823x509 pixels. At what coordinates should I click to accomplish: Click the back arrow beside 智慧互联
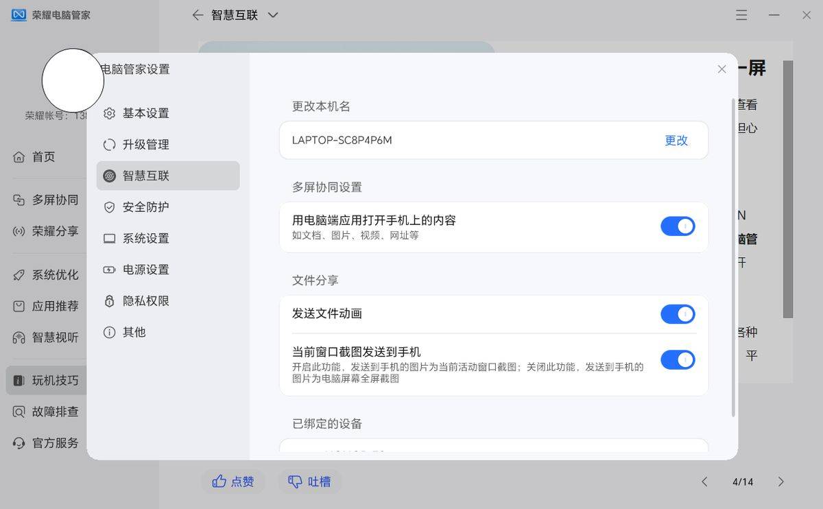(x=198, y=14)
